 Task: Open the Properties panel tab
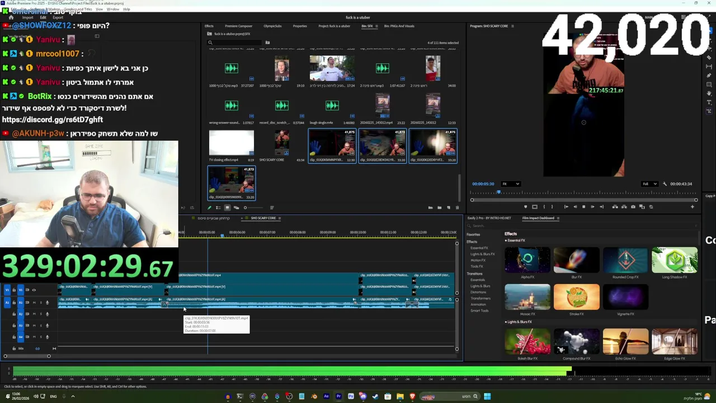pyautogui.click(x=300, y=26)
